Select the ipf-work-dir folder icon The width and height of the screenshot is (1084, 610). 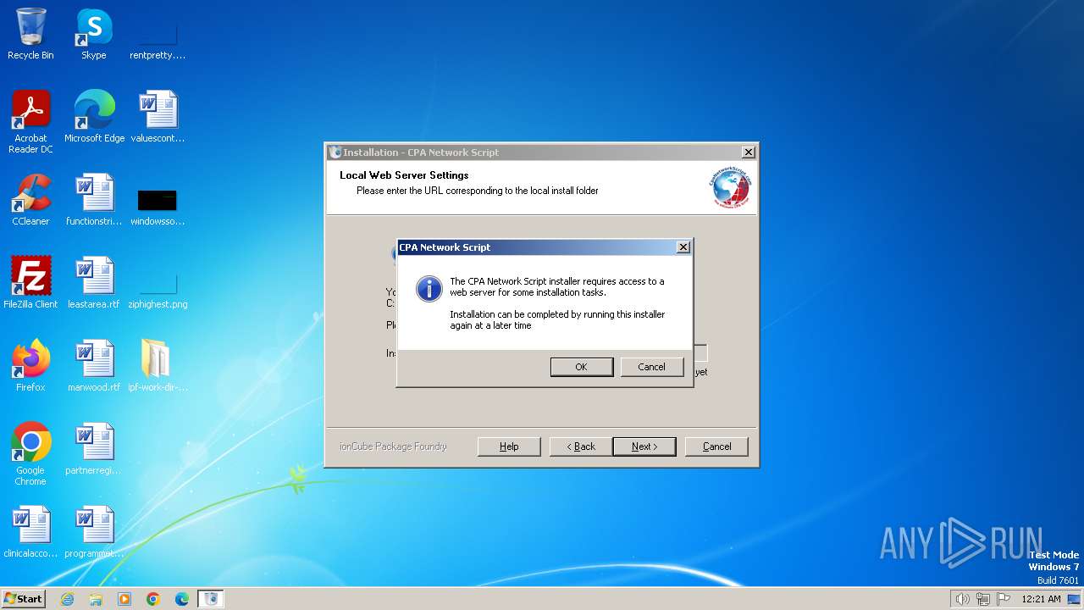coord(158,365)
